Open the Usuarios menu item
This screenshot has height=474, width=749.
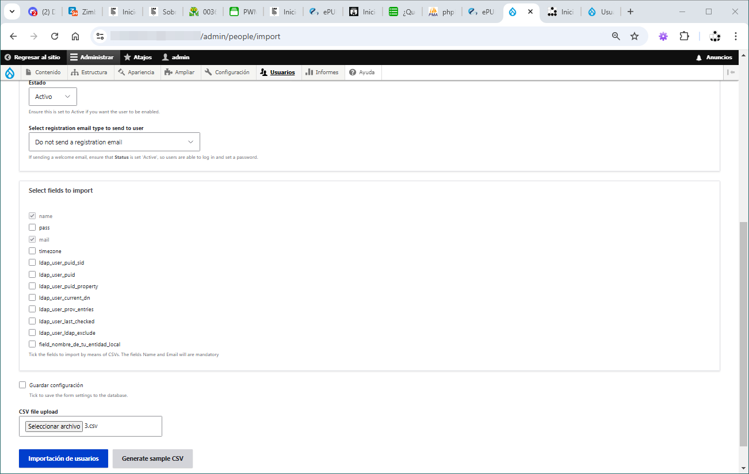pos(278,72)
